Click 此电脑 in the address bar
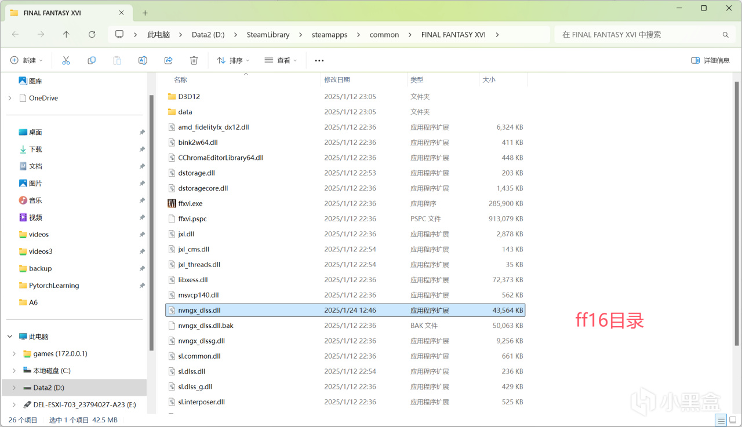The width and height of the screenshot is (742, 427). click(159, 35)
